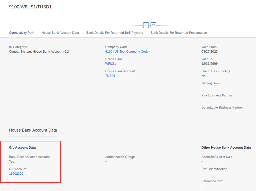Click the Authorization Group label
The width and height of the screenshot is (256, 191).
tap(120, 157)
